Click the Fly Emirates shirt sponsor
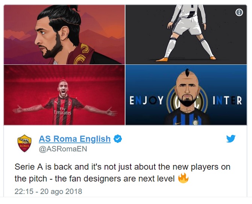The width and height of the screenshot is (252, 204). pos(62,111)
